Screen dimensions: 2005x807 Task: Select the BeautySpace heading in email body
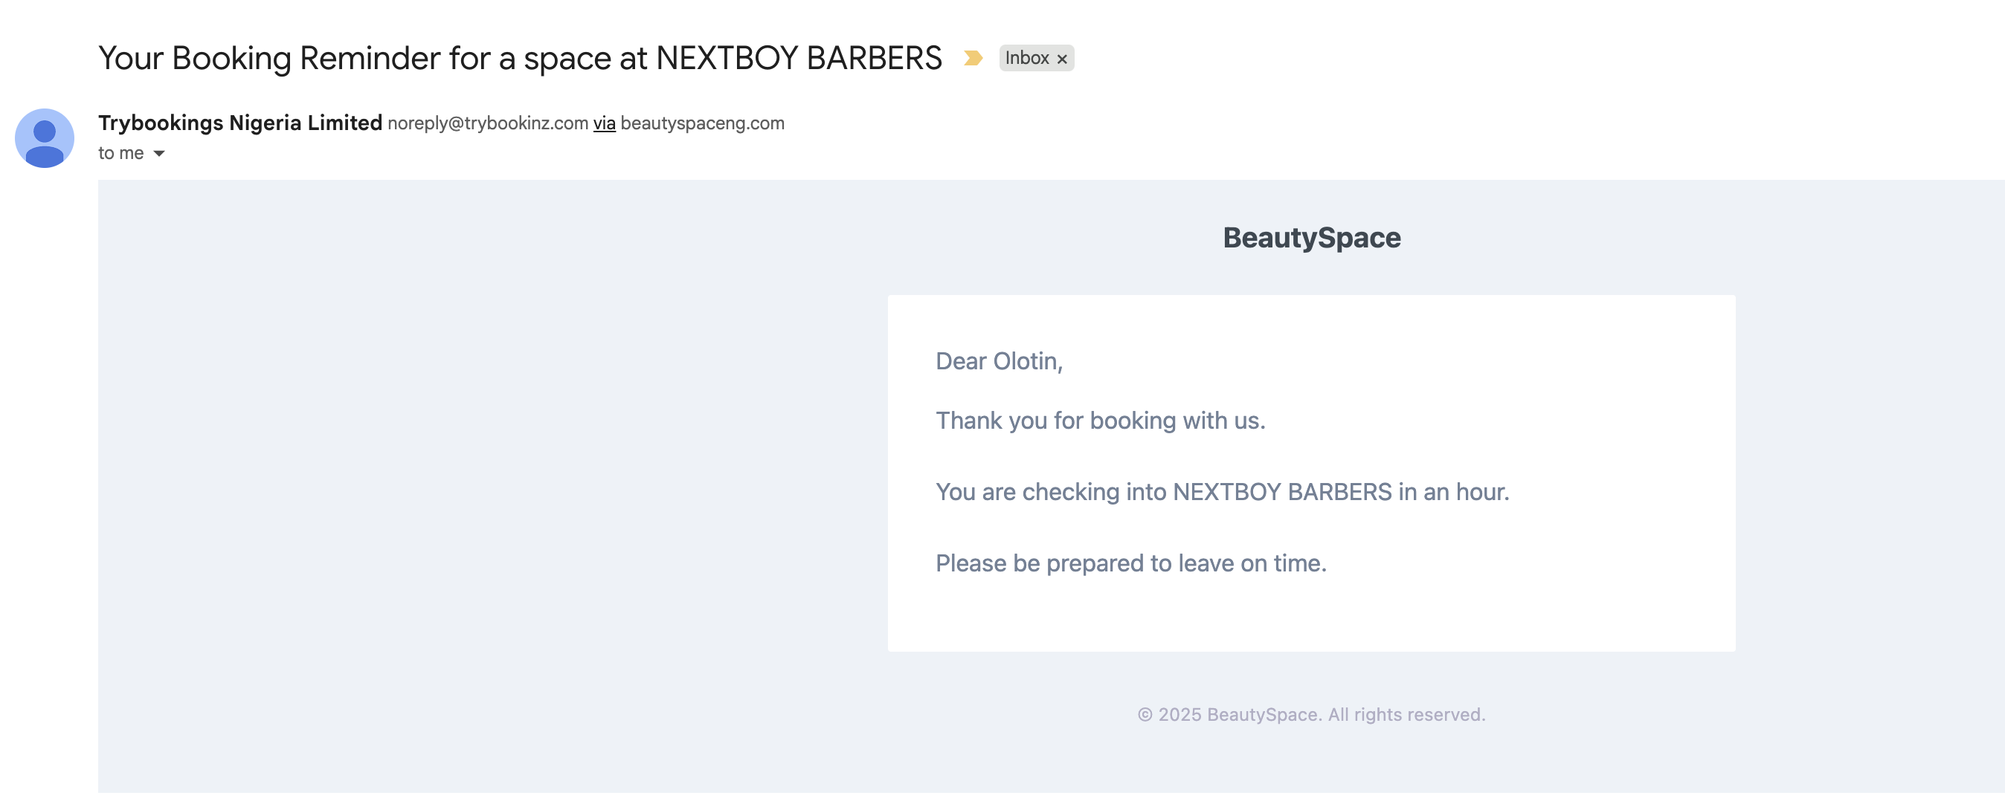click(x=1311, y=238)
